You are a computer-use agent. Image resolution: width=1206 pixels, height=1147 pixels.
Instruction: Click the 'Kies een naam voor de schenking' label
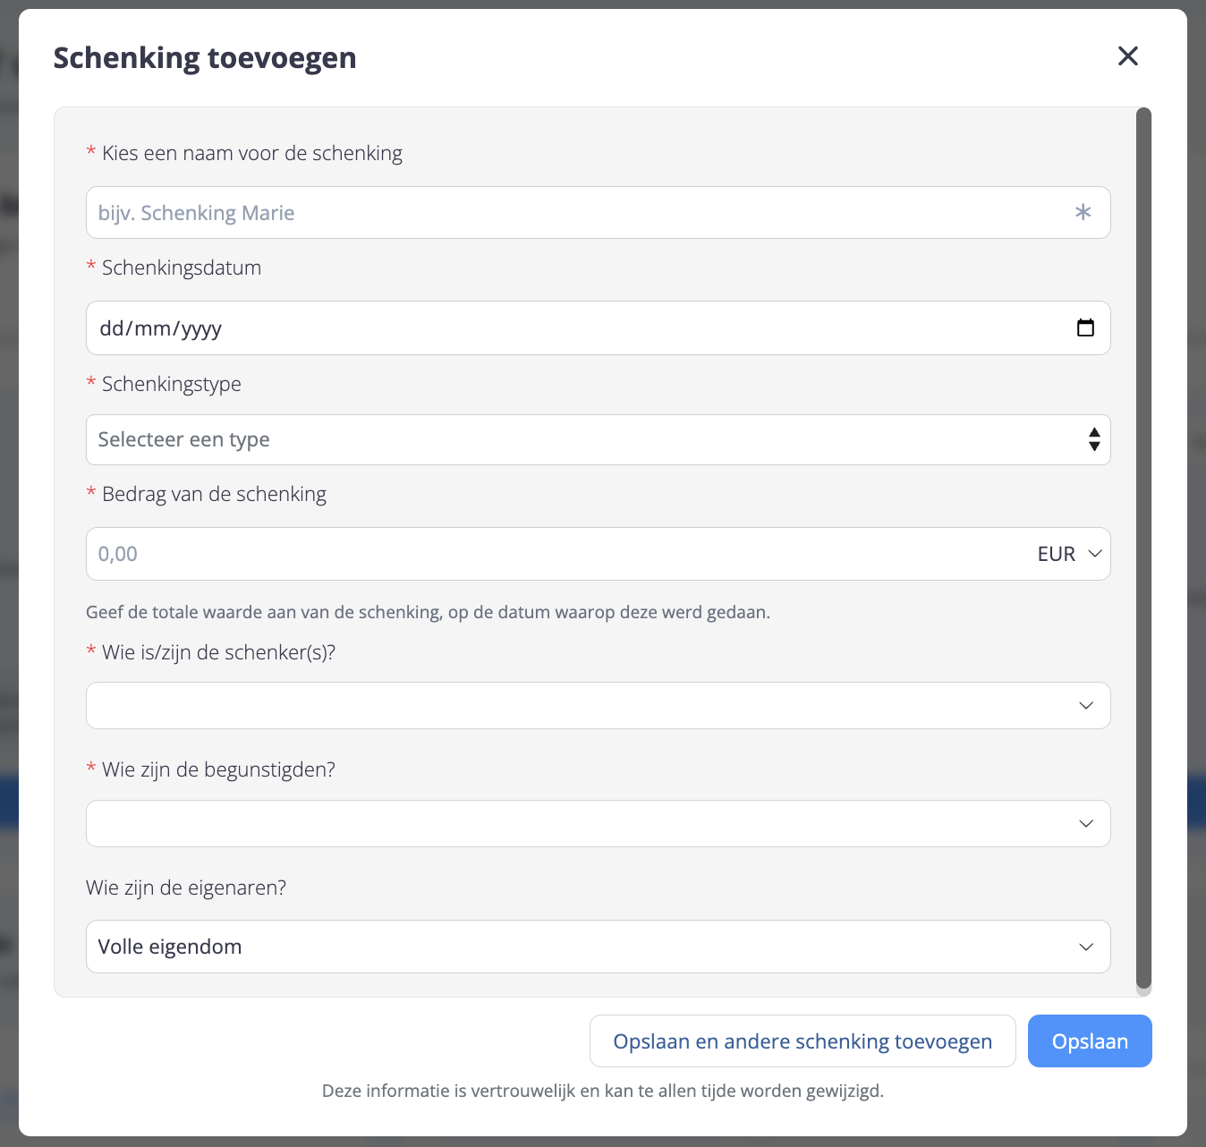(251, 153)
